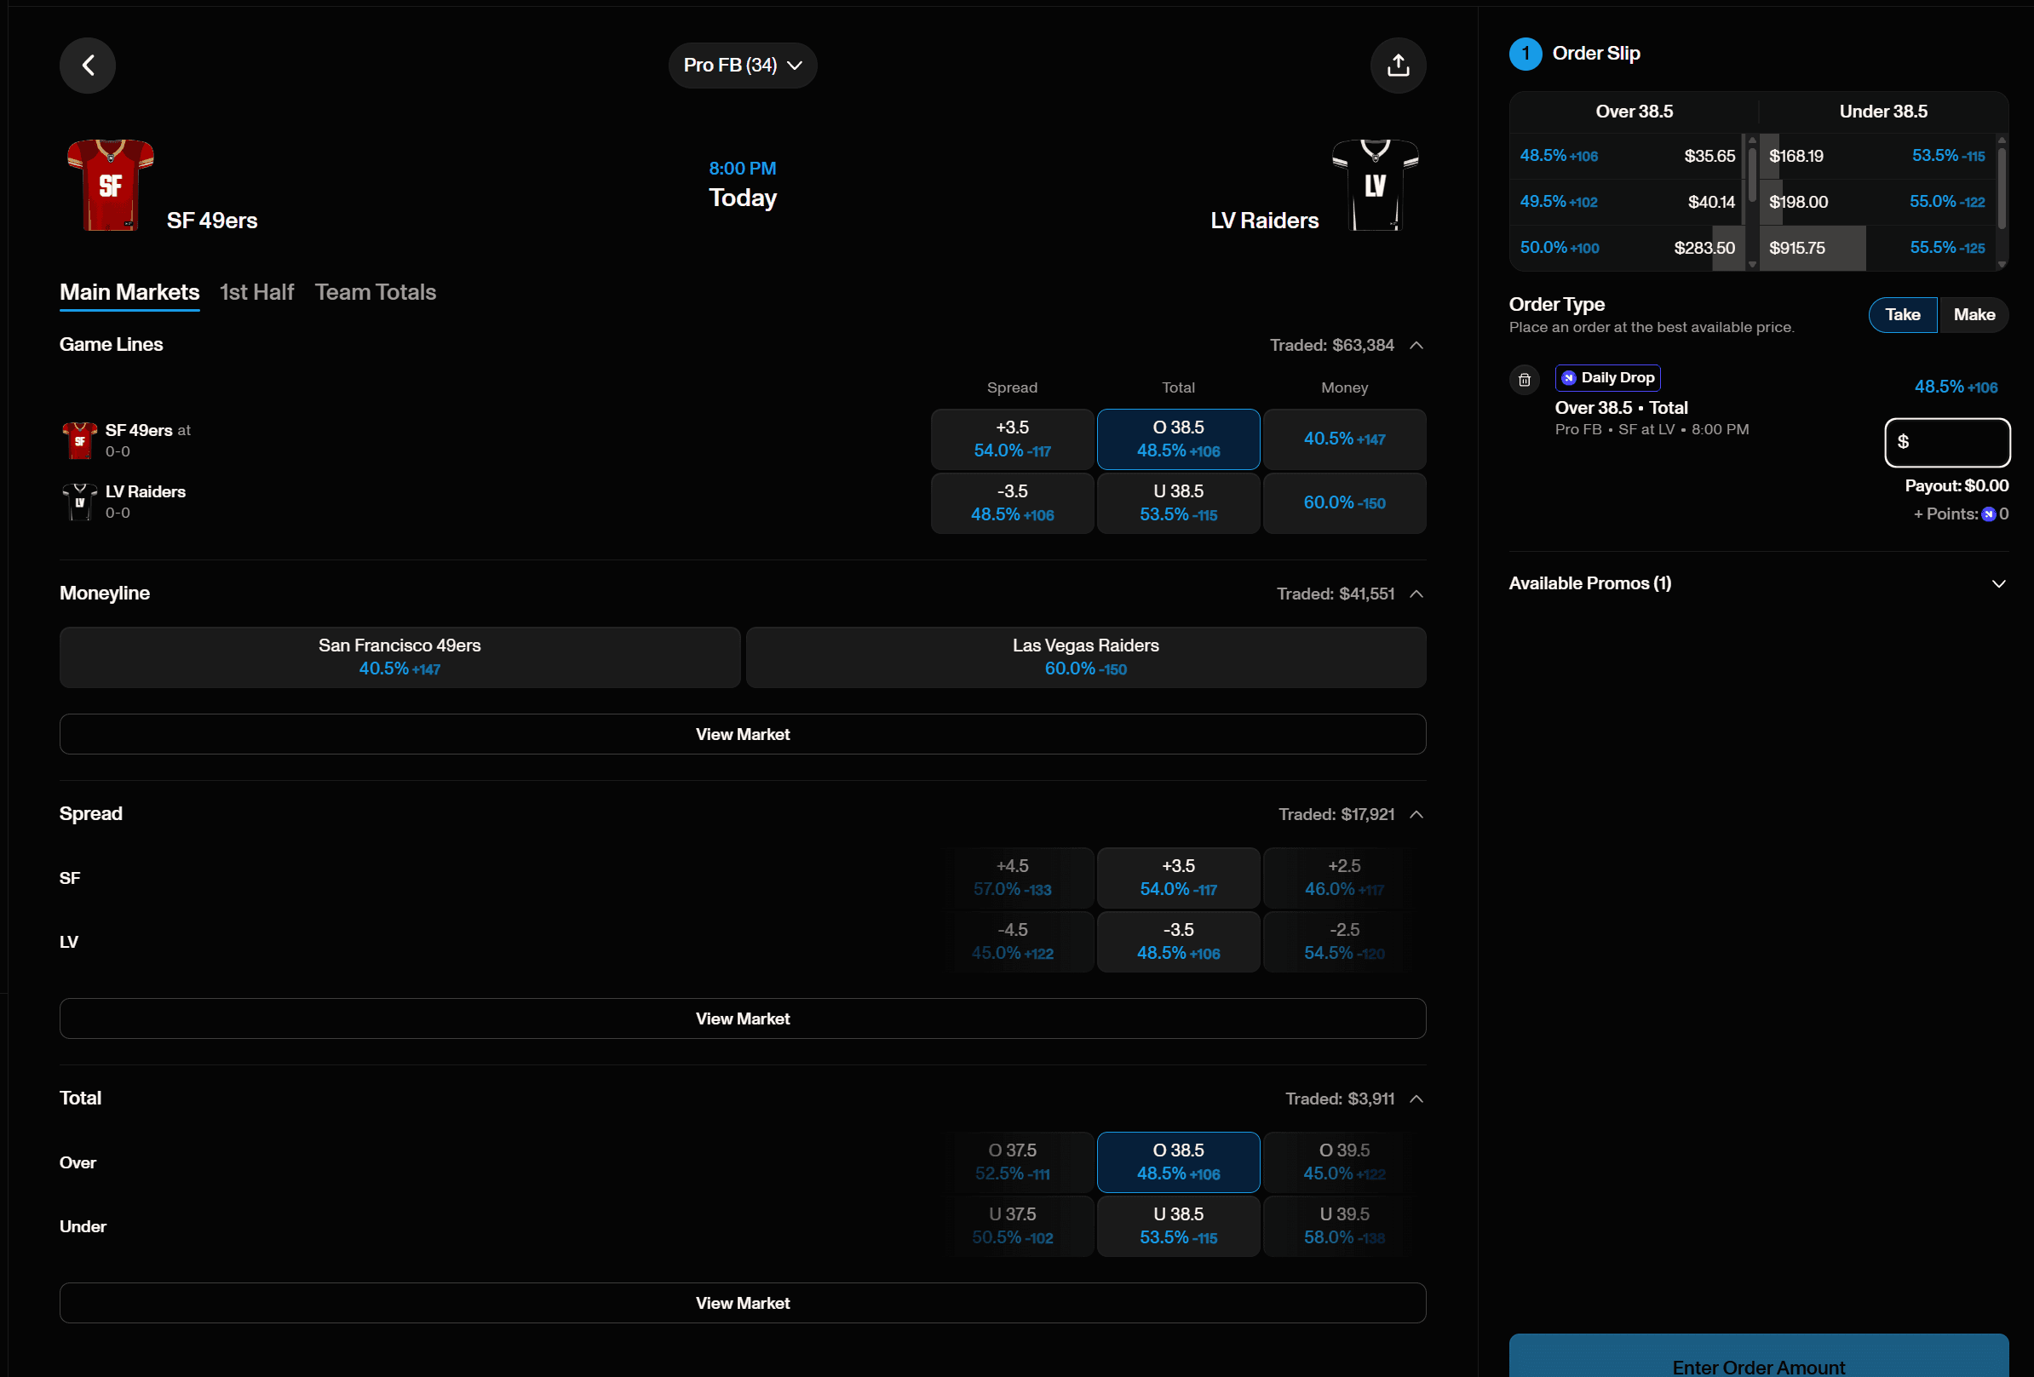Collapse the Moneyline section chevron

(x=1417, y=594)
